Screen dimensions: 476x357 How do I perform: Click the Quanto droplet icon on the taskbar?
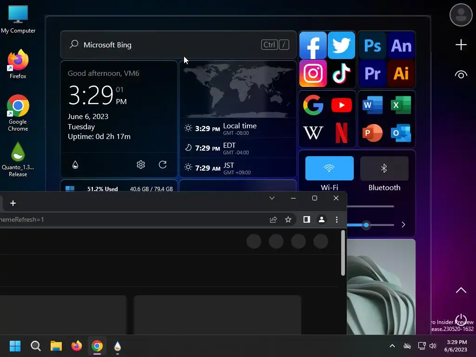pos(118,346)
